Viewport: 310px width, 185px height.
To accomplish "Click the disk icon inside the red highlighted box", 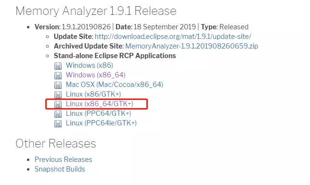I will point(58,104).
